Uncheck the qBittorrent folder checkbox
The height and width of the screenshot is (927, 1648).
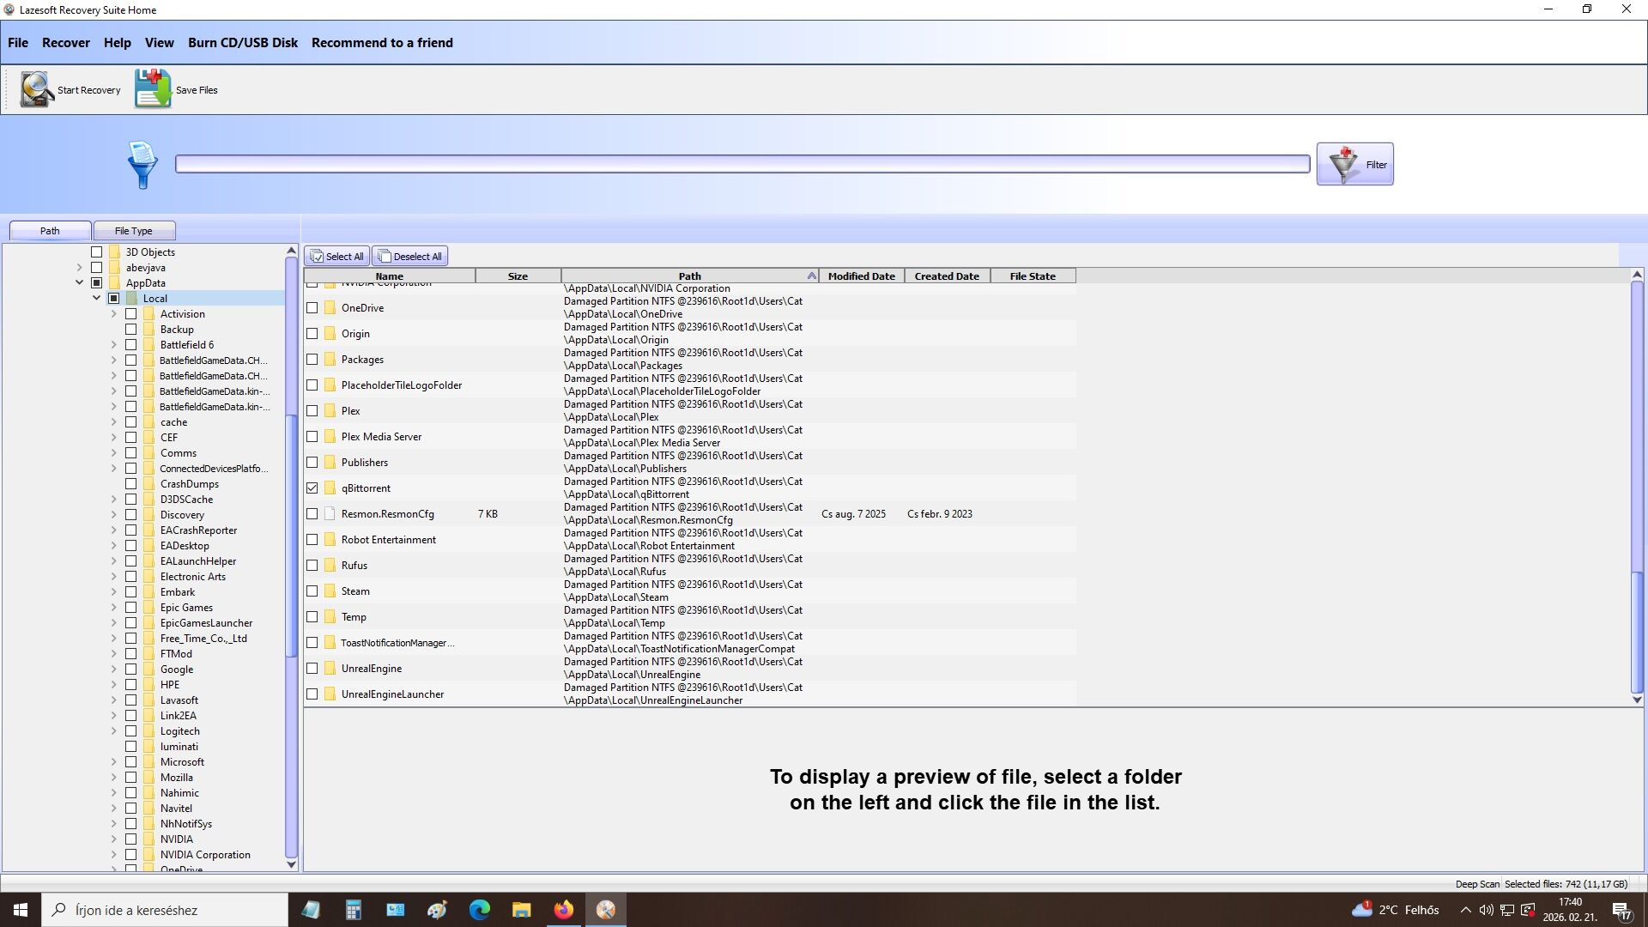pos(312,488)
